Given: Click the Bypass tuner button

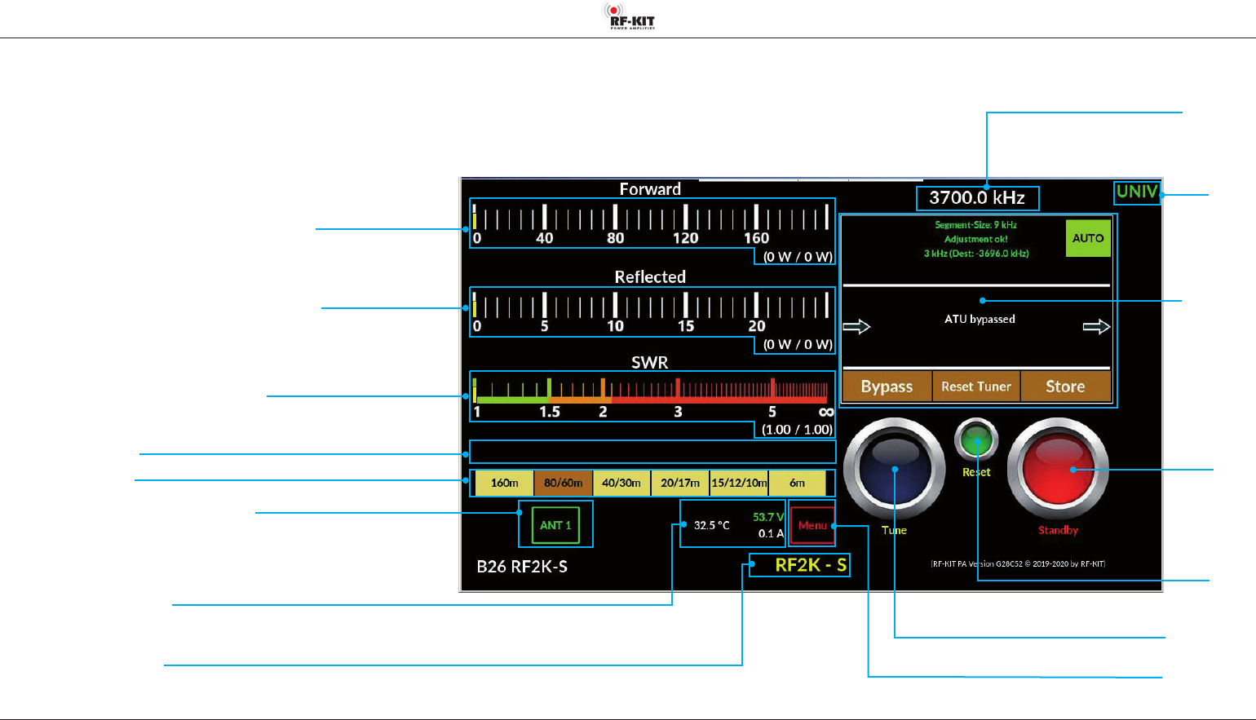Looking at the screenshot, I should 887,387.
